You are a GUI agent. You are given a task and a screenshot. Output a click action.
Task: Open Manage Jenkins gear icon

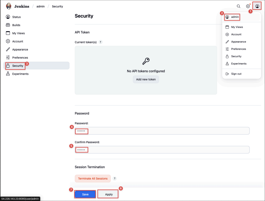(x=248, y=6)
